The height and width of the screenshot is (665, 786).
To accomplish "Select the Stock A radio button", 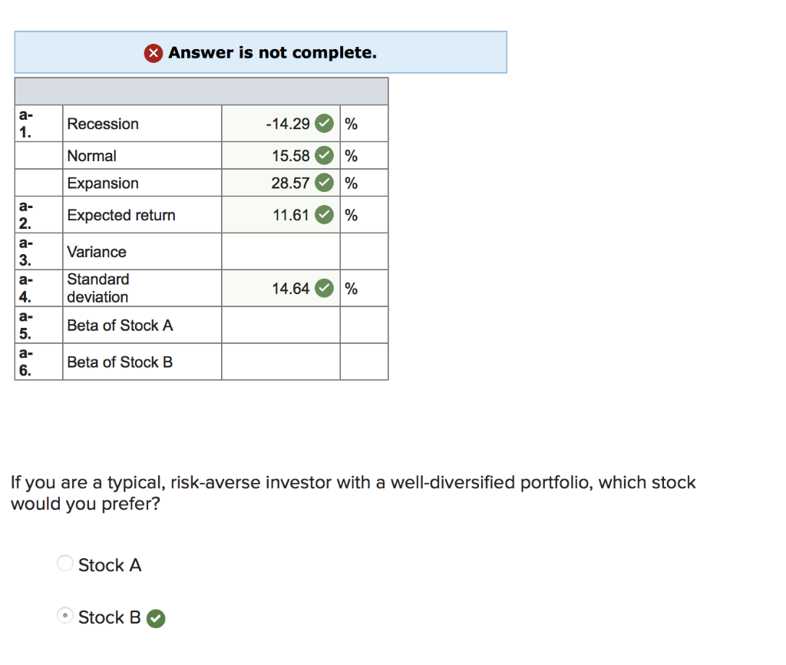I will [x=65, y=563].
